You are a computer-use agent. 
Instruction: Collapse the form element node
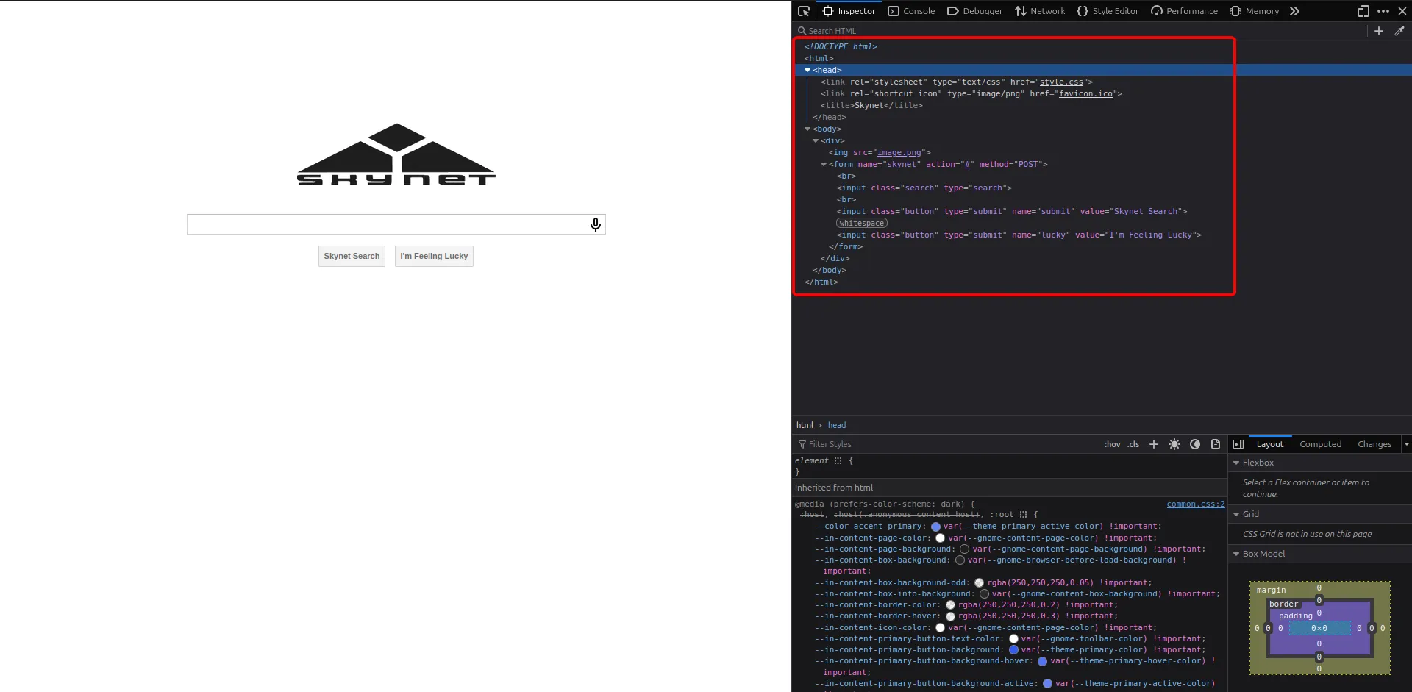pyautogui.click(x=824, y=165)
